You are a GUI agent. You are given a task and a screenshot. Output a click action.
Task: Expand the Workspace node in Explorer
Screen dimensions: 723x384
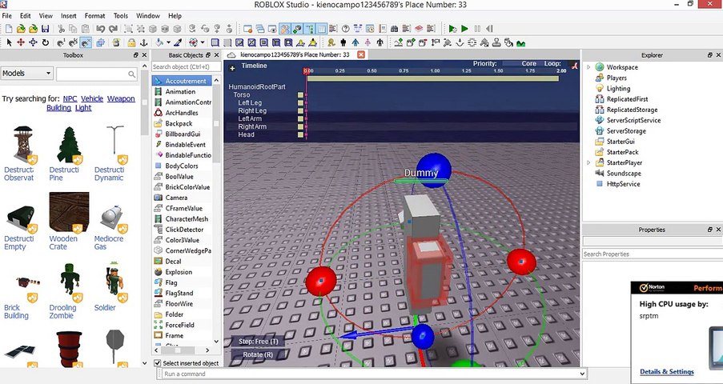589,67
